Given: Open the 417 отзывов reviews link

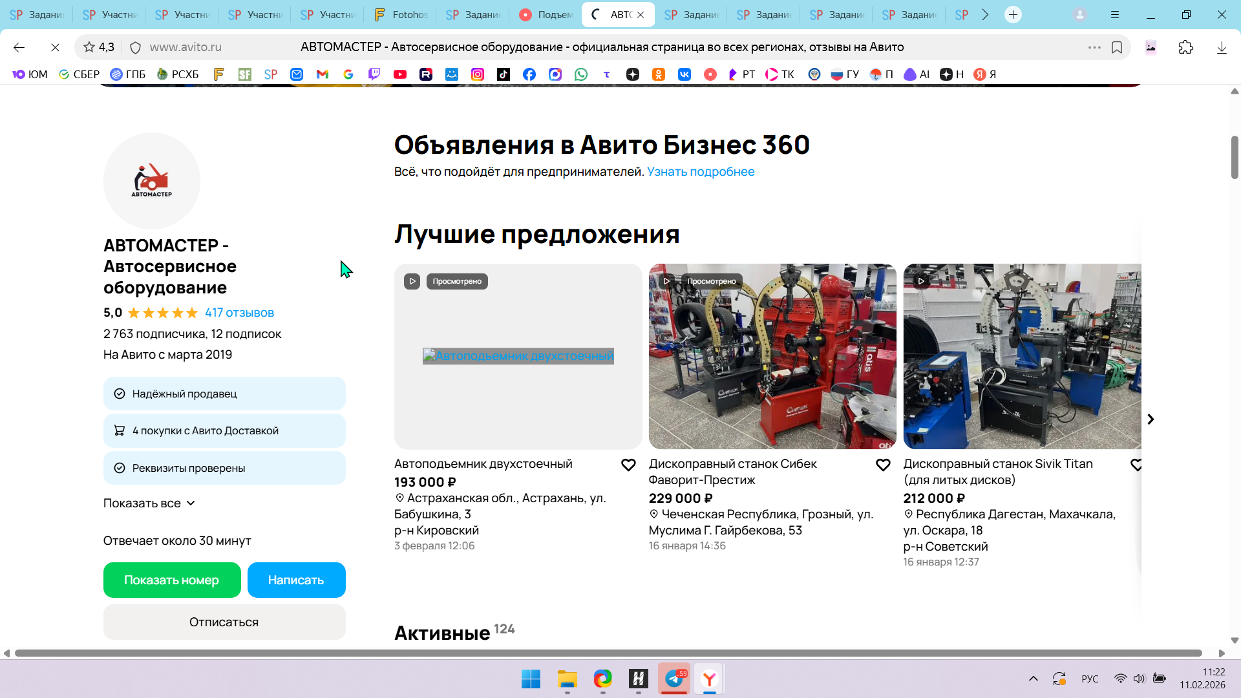Looking at the screenshot, I should (239, 313).
